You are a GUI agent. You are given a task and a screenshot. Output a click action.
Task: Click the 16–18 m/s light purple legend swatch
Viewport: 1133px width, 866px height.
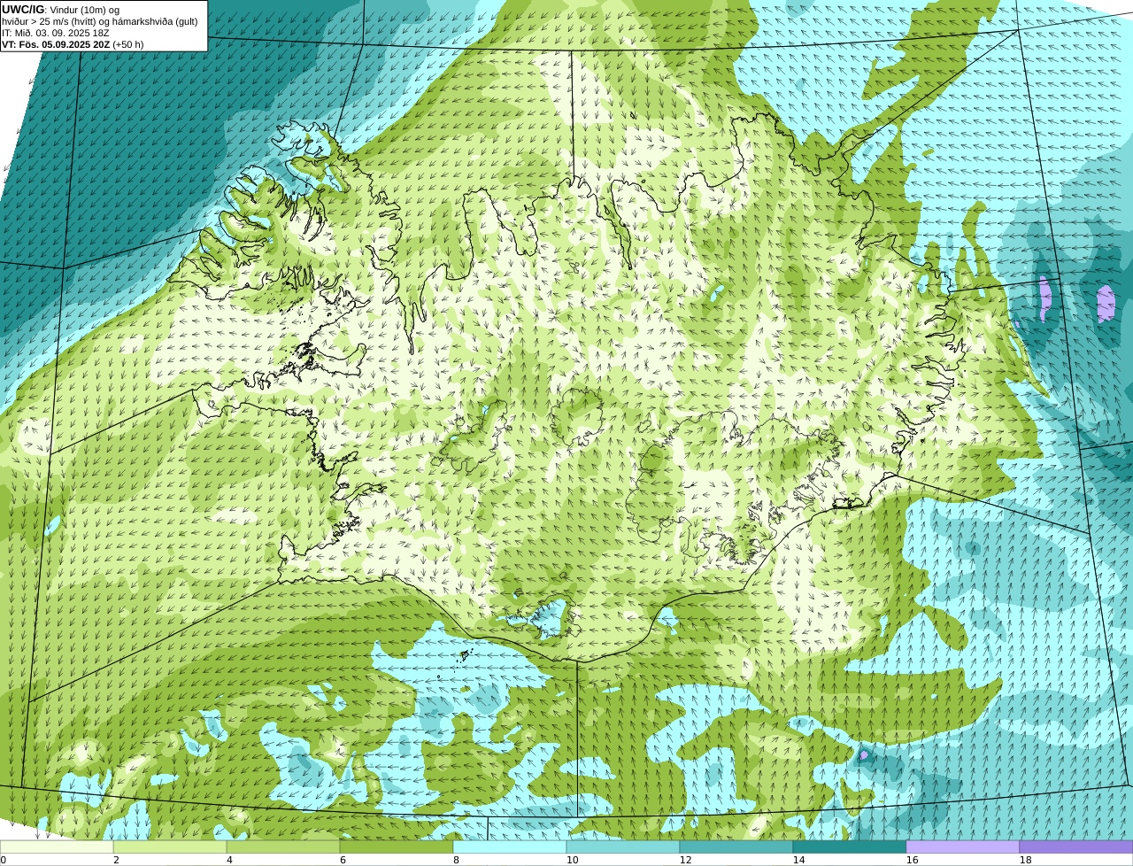pos(963,847)
